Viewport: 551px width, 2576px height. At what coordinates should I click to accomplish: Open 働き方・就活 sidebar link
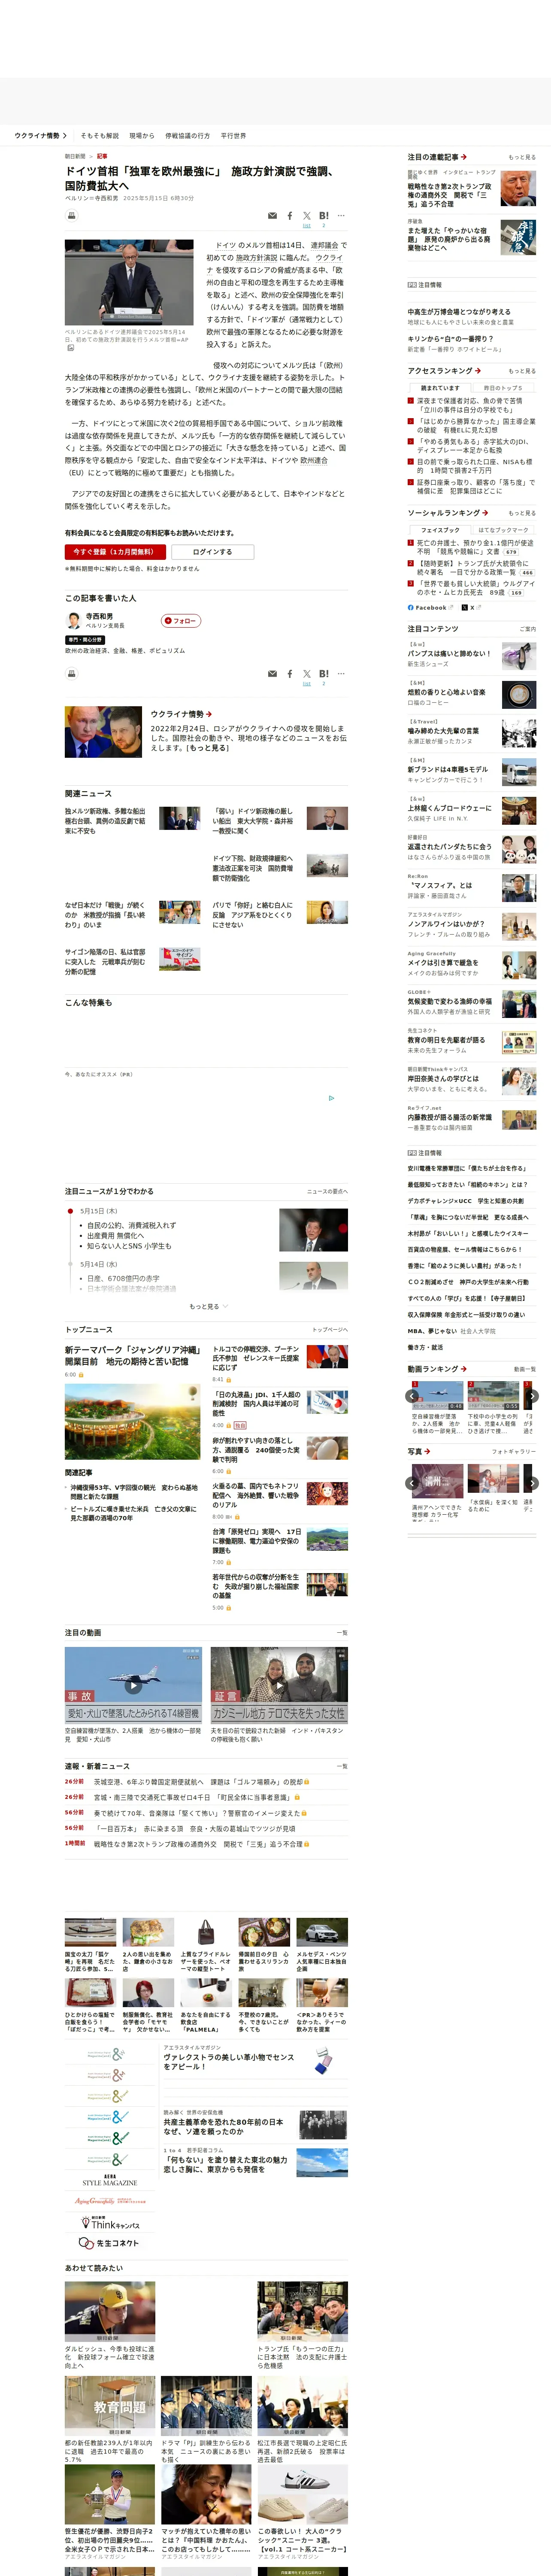(425, 1347)
